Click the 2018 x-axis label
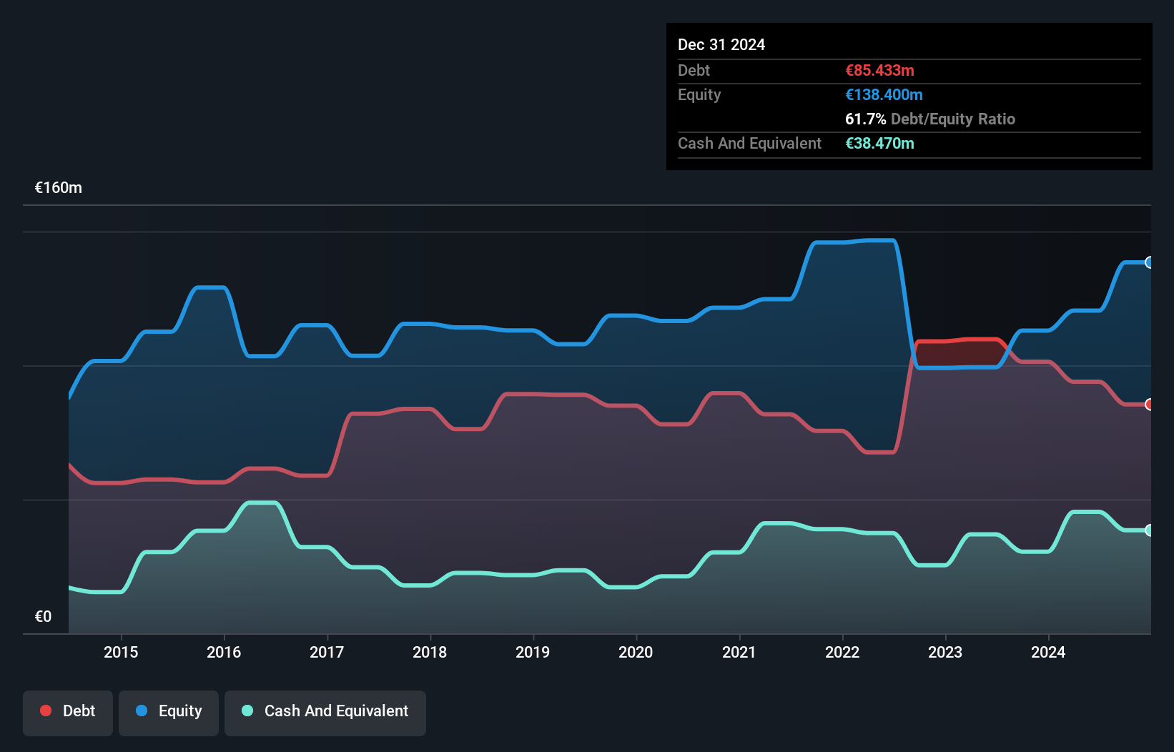This screenshot has height=752, width=1174. tap(430, 652)
